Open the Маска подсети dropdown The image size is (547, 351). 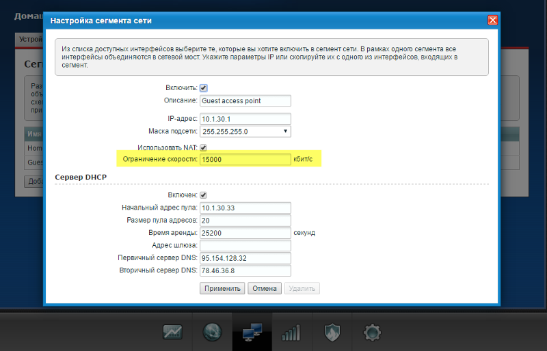(245, 131)
